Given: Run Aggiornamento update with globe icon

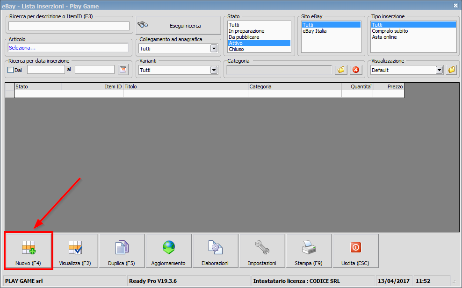Looking at the screenshot, I should pyautogui.click(x=168, y=251).
